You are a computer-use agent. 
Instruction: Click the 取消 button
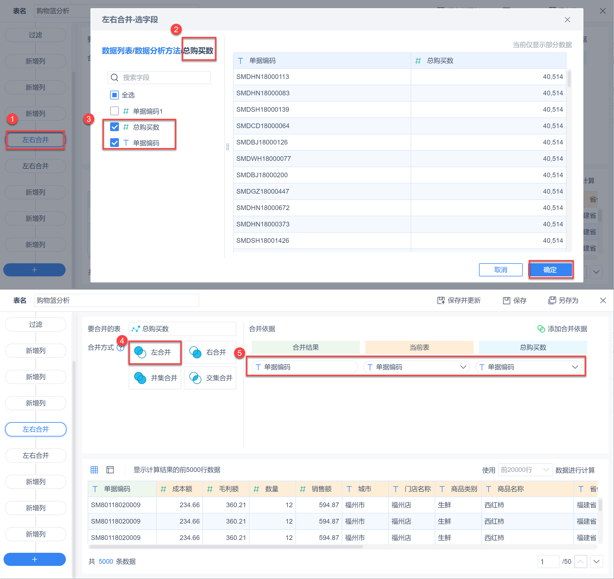pos(500,270)
